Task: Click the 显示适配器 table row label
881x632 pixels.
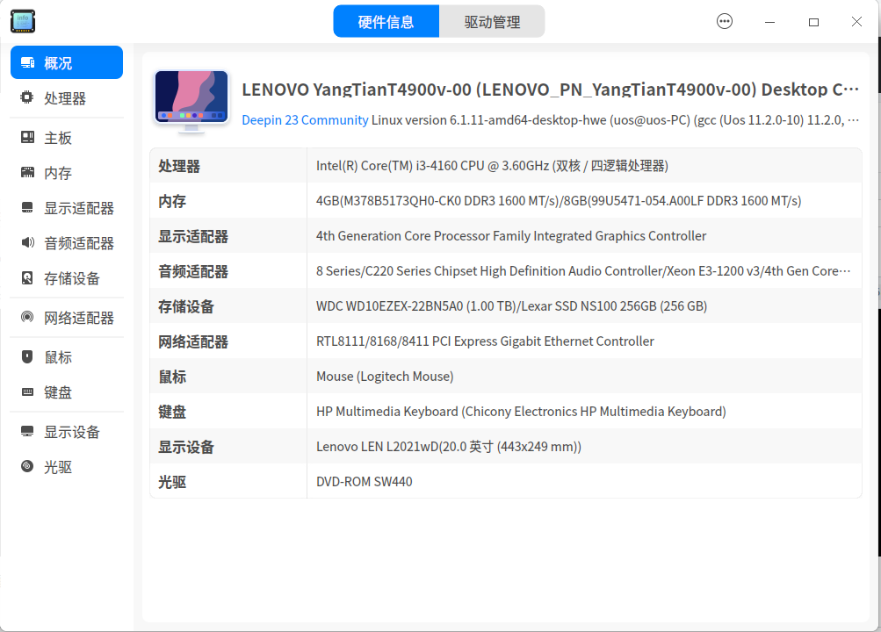Action: click(193, 236)
